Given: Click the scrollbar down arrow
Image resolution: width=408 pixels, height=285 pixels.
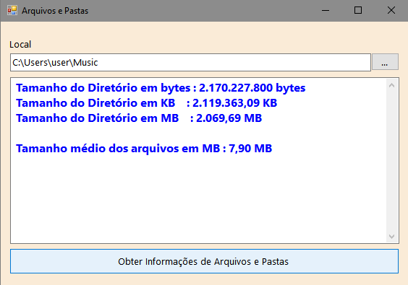Looking at the screenshot, I should click(x=392, y=236).
